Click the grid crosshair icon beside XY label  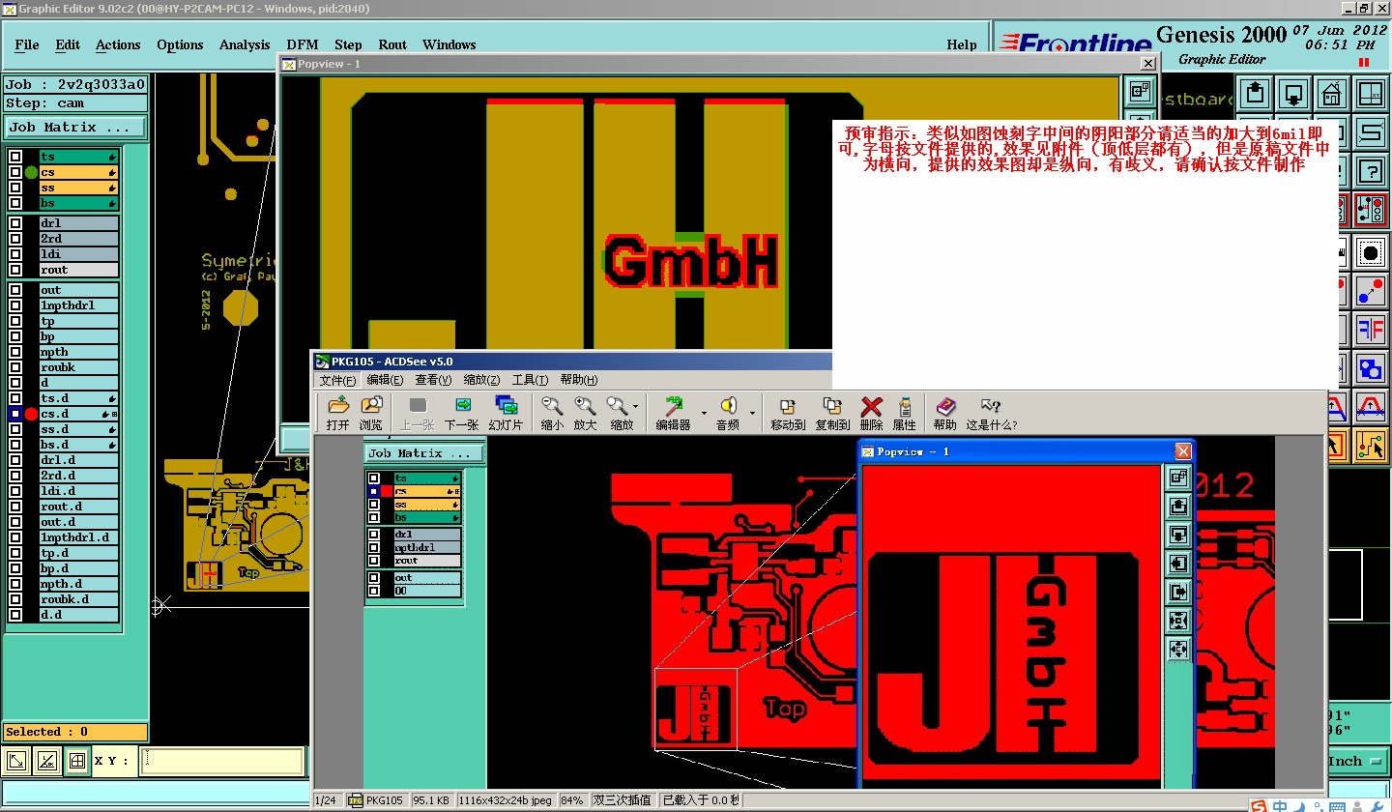[76, 762]
